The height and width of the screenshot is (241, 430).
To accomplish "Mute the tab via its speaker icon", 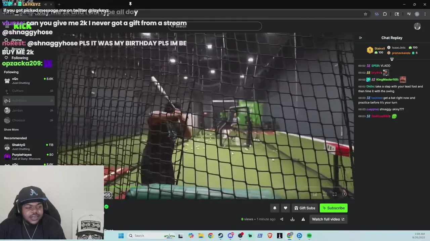I will point(46,4).
